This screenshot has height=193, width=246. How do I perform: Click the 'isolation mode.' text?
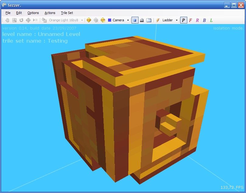pos(228,28)
